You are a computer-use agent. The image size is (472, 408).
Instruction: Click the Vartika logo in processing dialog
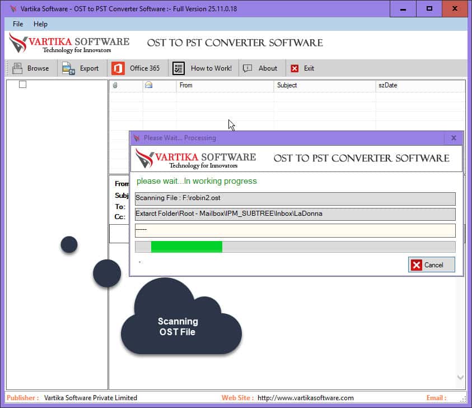point(195,159)
